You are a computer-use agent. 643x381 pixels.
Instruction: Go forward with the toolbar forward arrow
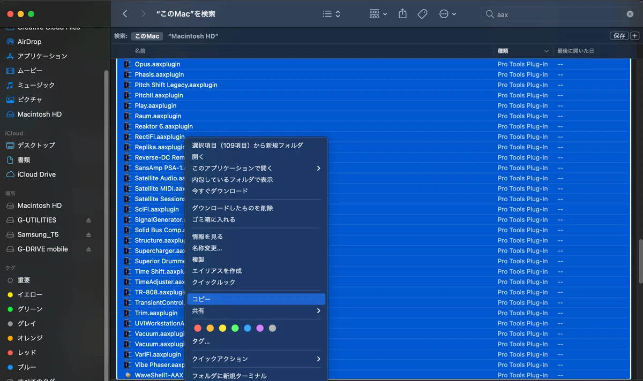143,14
